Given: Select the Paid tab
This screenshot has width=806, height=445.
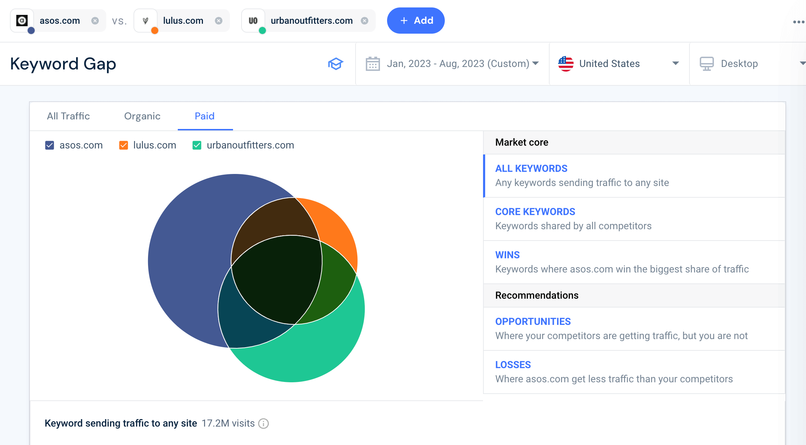Looking at the screenshot, I should (205, 116).
